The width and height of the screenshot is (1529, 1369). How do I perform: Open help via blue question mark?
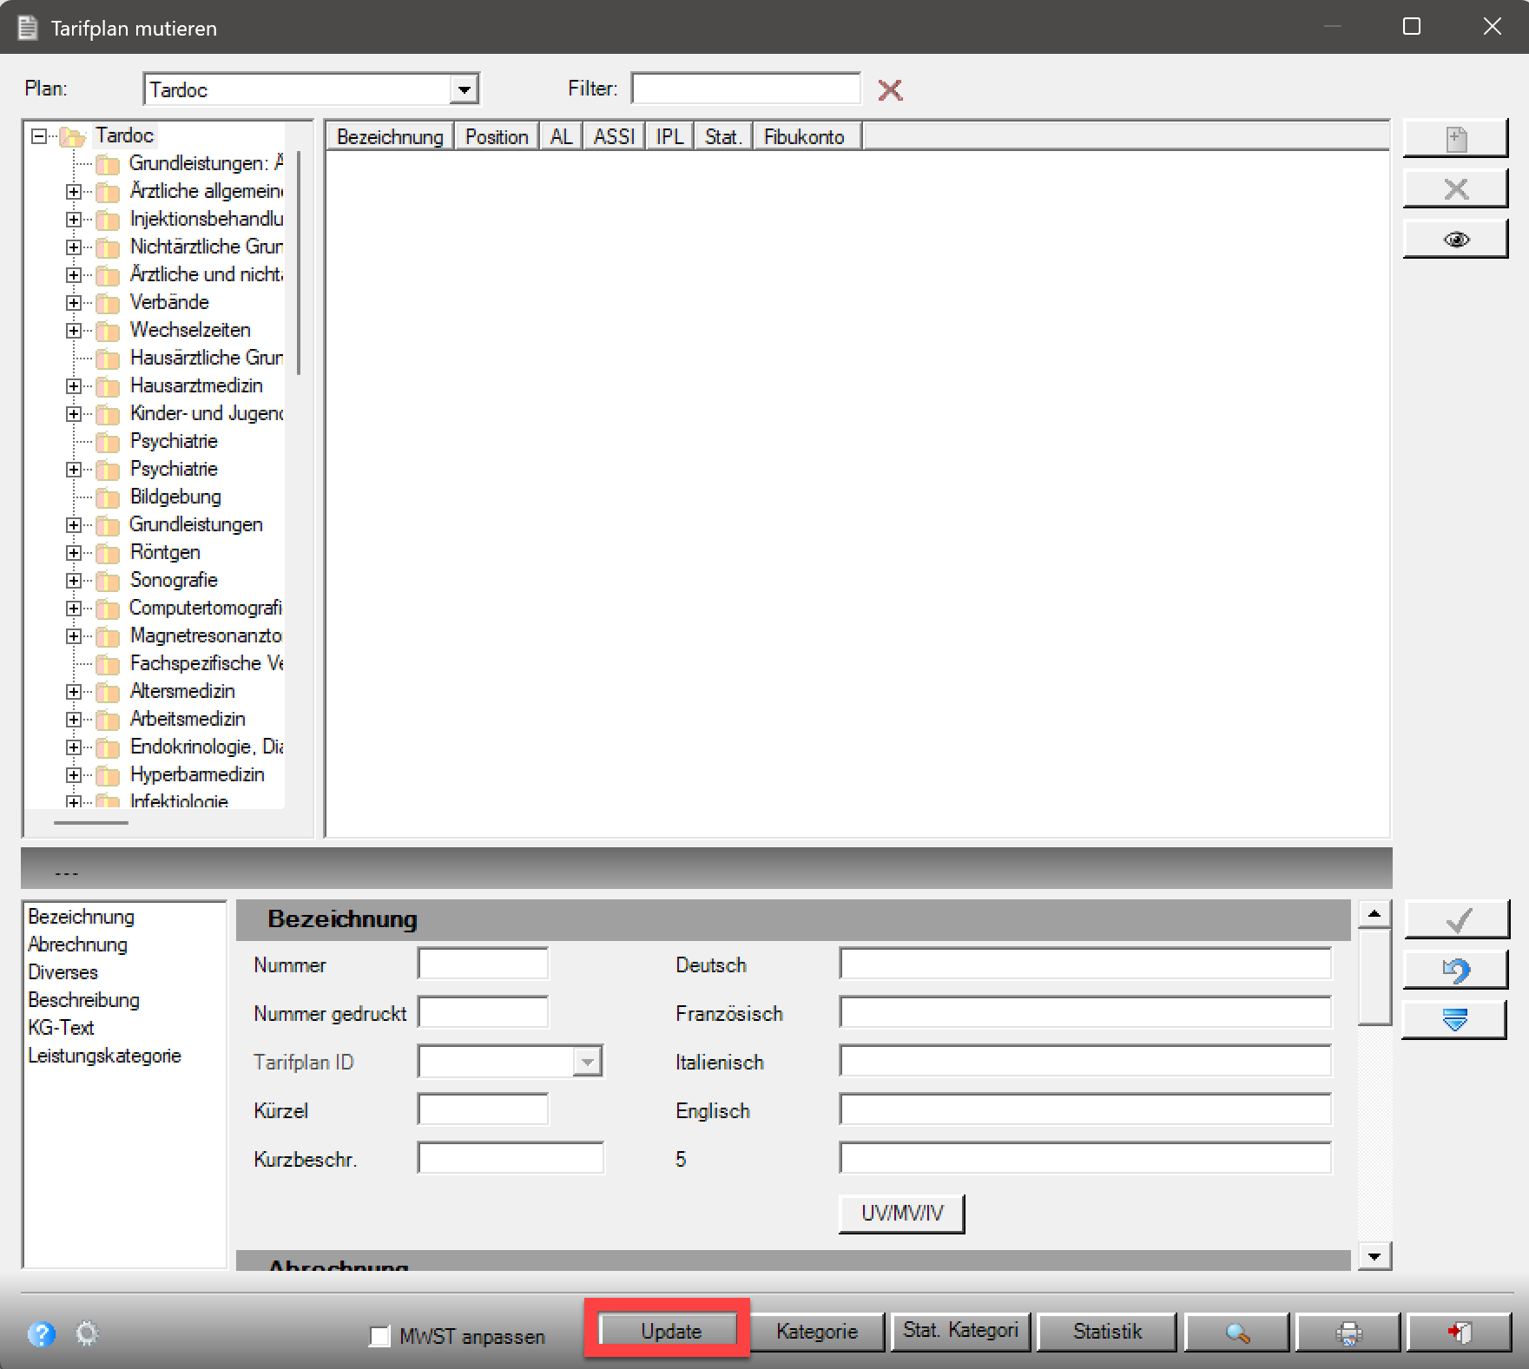pyautogui.click(x=41, y=1333)
